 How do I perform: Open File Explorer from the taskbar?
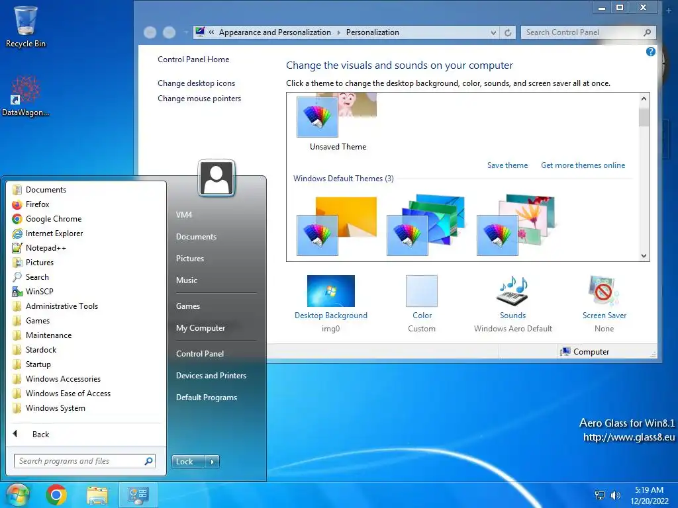pyautogui.click(x=97, y=495)
